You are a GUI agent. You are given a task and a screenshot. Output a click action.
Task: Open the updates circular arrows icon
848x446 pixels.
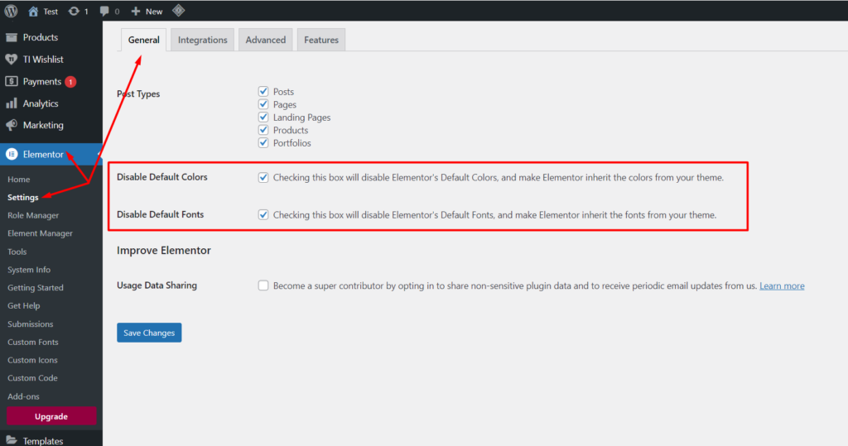pyautogui.click(x=75, y=12)
